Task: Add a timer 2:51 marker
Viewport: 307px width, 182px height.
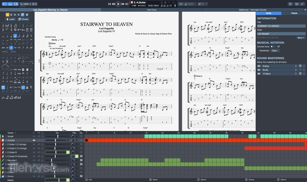Action: 15,88
